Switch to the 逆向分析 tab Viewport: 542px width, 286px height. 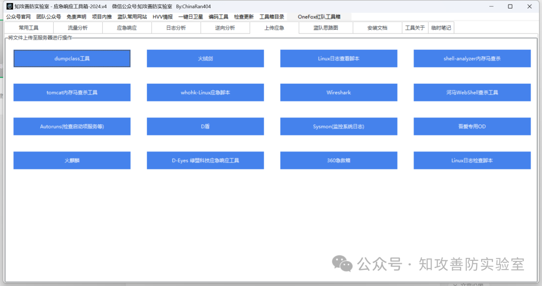pyautogui.click(x=225, y=28)
